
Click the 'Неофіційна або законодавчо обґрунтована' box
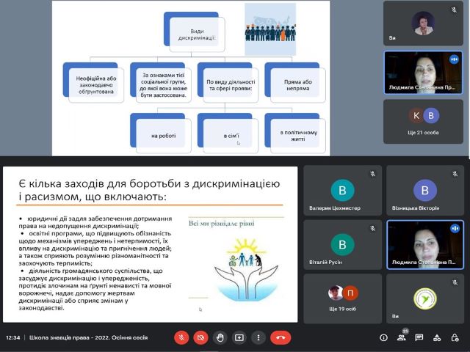click(x=96, y=85)
